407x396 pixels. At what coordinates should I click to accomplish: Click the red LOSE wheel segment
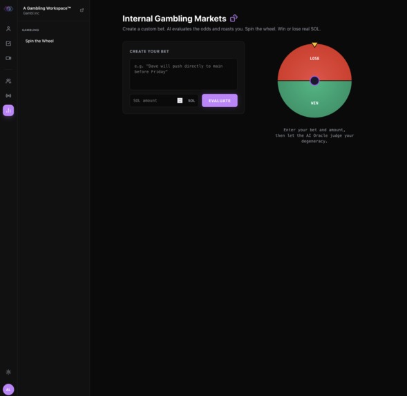tap(314, 62)
